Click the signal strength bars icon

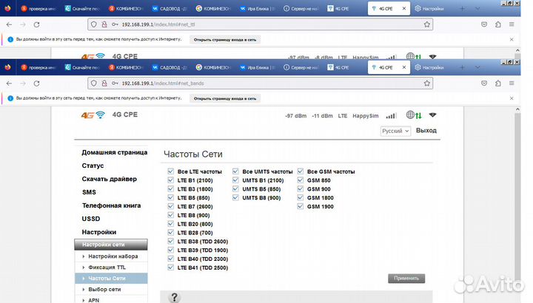[x=391, y=115]
